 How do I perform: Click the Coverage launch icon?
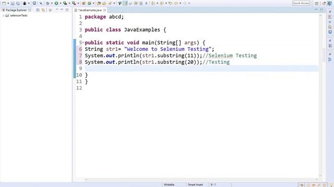point(65,3)
